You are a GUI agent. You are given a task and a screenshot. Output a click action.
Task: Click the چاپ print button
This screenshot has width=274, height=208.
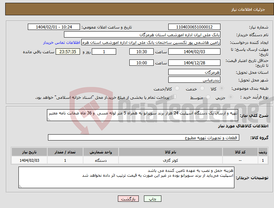(x=153, y=199)
